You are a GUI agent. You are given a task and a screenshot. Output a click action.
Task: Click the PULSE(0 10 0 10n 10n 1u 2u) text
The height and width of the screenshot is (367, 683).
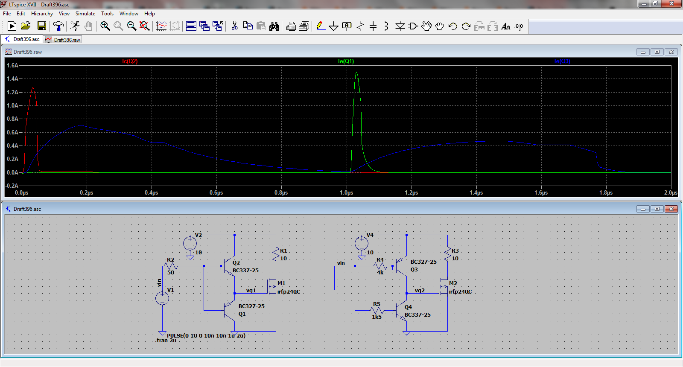click(x=206, y=335)
